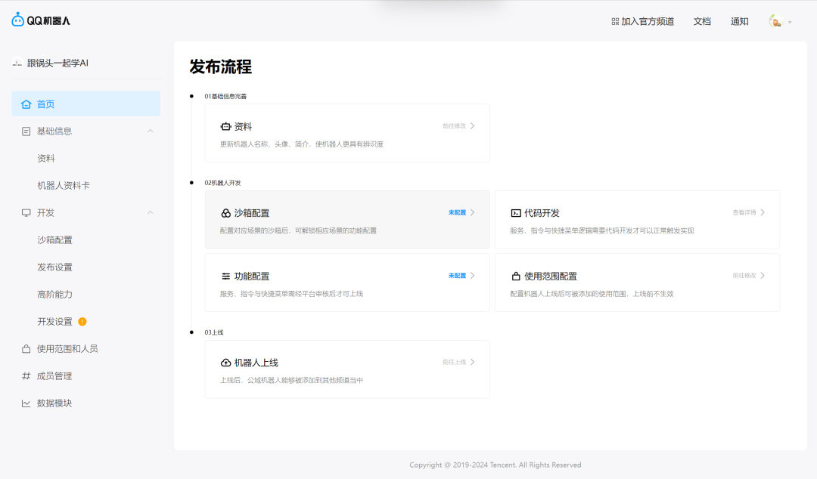Click the 使用范围和人员 sidebar icon

(x=25, y=348)
